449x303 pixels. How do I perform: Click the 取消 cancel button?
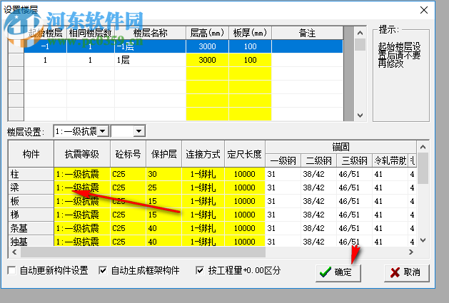coord(407,272)
